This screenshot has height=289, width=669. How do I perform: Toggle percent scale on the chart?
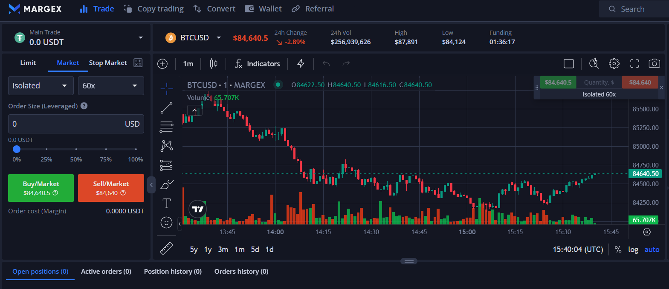[x=618, y=249]
